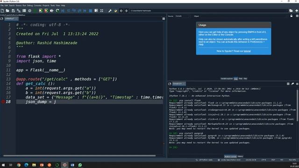
Task: Switch to the History tab
Action: [x=241, y=157]
